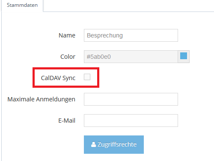Click the Color field label
214x161 pixels.
pyautogui.click(x=68, y=57)
